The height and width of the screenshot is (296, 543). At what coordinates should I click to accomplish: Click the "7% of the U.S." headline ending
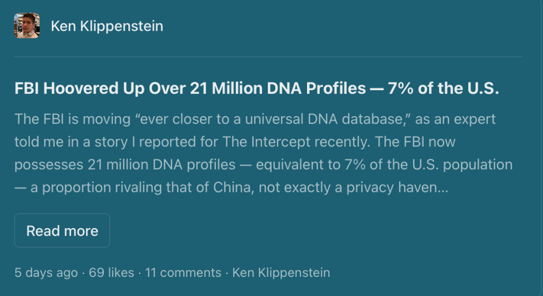[x=444, y=88]
